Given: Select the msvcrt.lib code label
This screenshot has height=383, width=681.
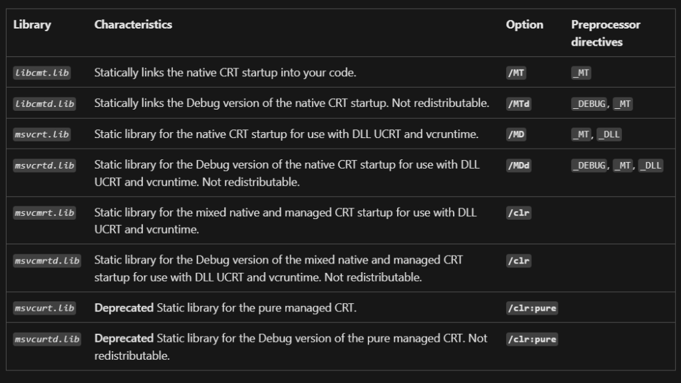Looking at the screenshot, I should pyautogui.click(x=41, y=134).
